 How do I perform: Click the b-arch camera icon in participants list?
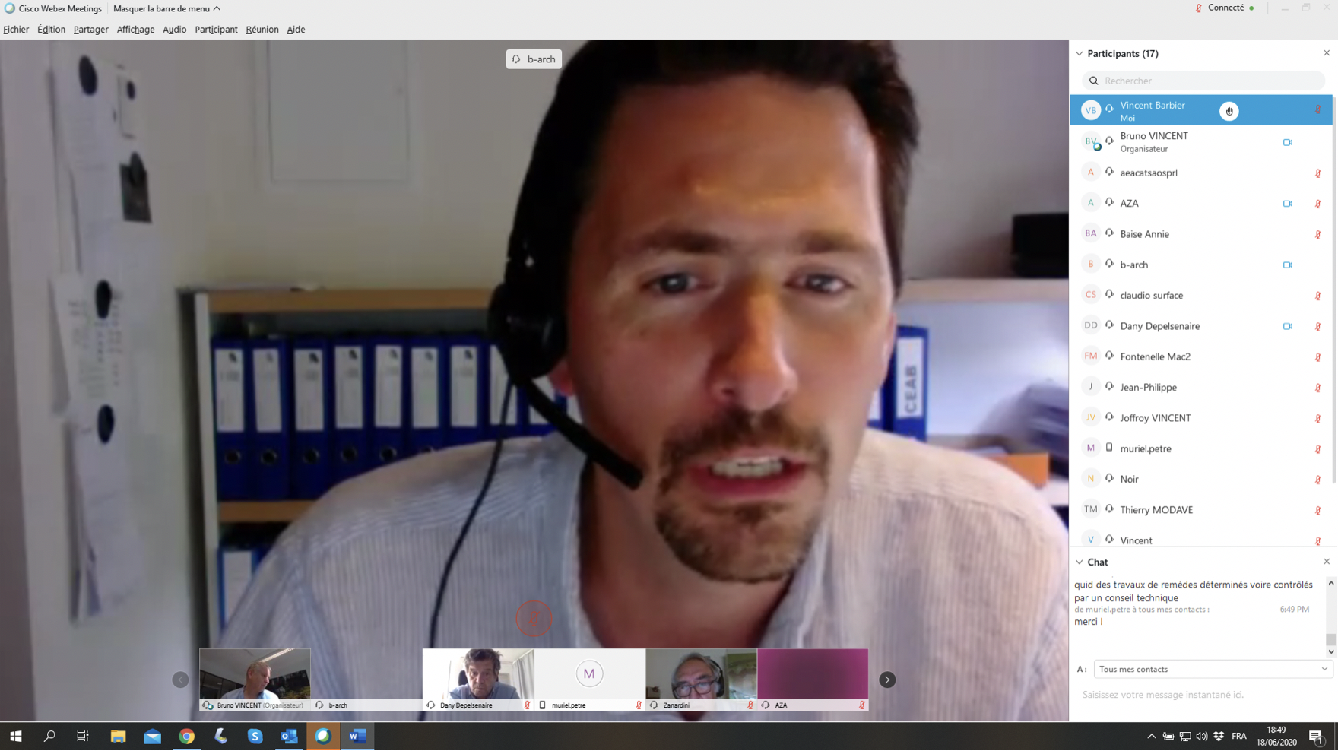[x=1287, y=265]
